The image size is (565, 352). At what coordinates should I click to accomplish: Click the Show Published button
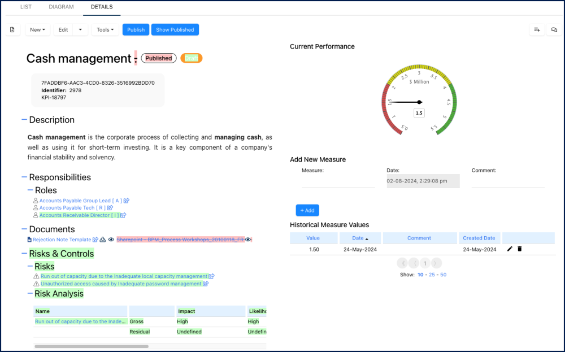pyautogui.click(x=175, y=29)
